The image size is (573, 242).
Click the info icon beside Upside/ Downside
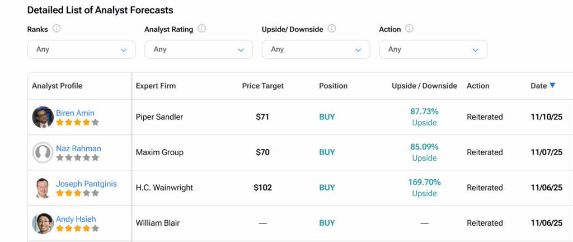332,29
